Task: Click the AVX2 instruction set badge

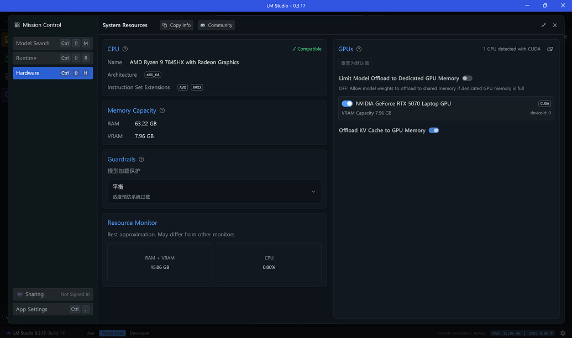Action: pos(197,87)
